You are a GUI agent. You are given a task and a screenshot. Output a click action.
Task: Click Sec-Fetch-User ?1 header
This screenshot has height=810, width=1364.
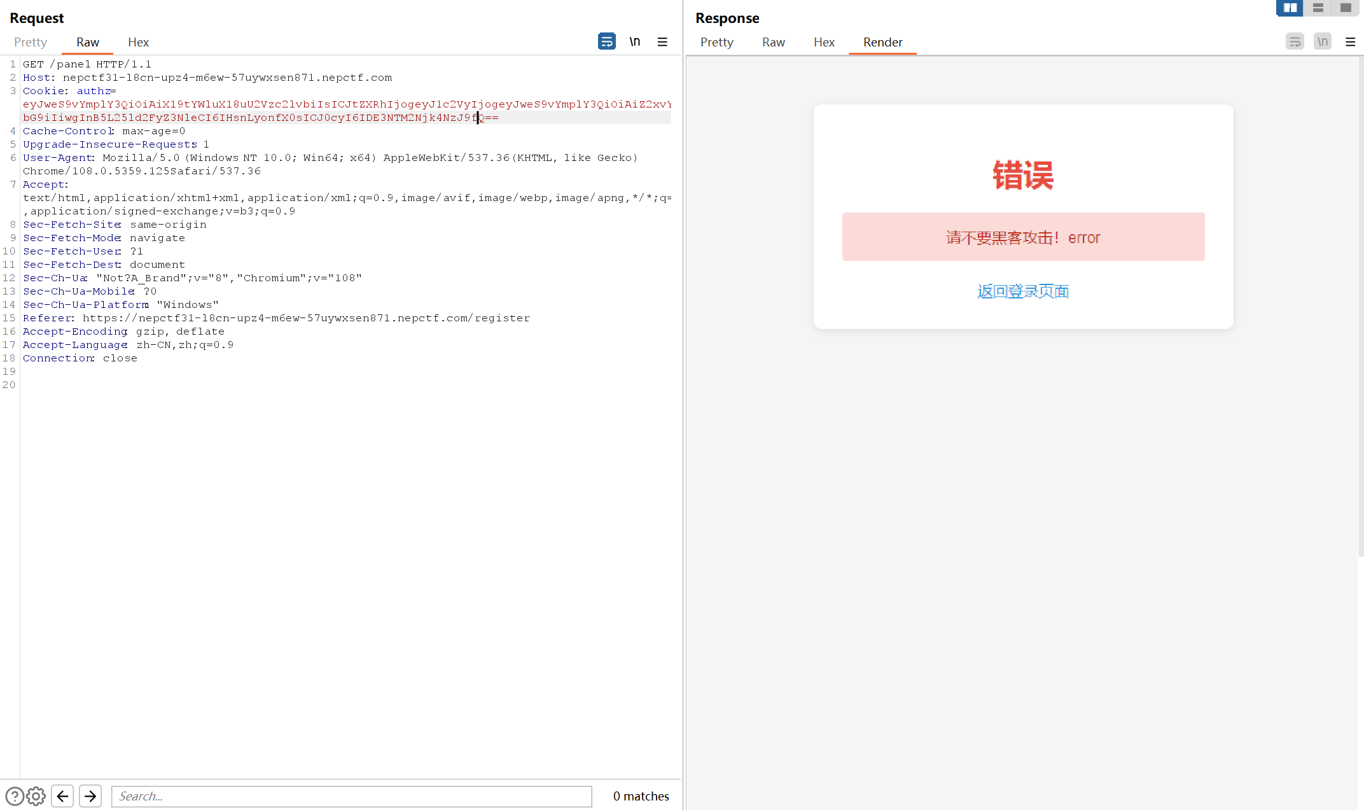coord(83,251)
